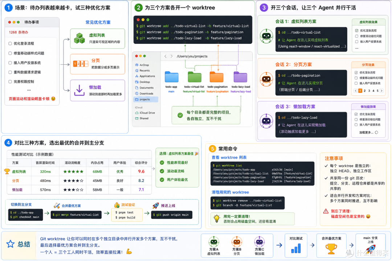
Task: Click the orange 123 pagination icon
Action: [x=81, y=64]
